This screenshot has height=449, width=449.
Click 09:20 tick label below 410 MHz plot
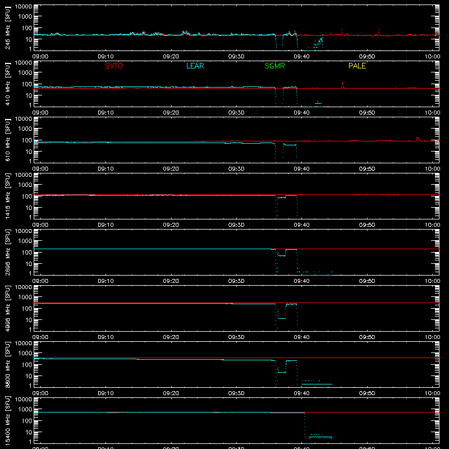click(x=171, y=113)
